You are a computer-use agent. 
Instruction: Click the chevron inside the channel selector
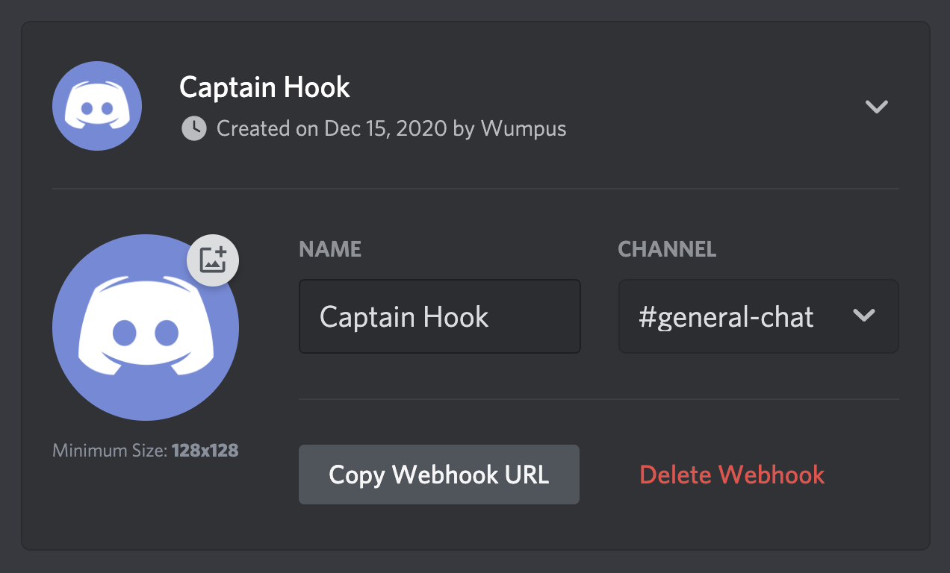point(864,316)
